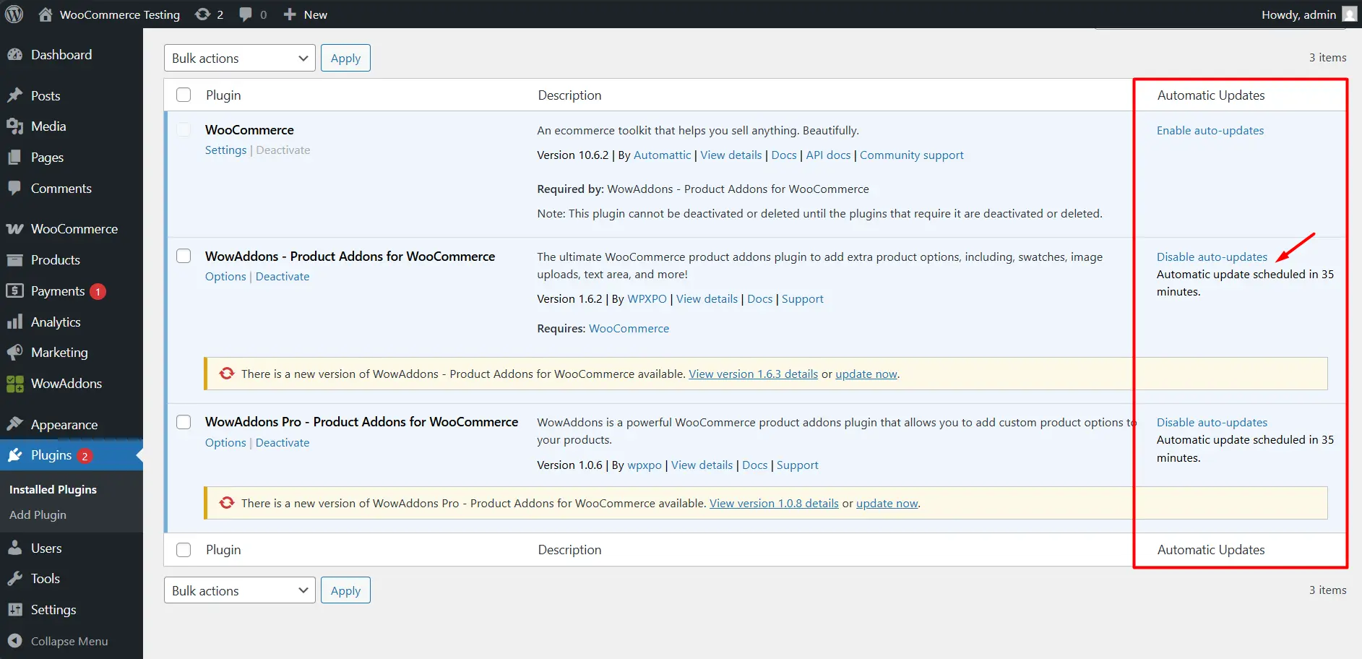The height and width of the screenshot is (659, 1362).
Task: Click the WordPress logo icon
Action: point(14,14)
